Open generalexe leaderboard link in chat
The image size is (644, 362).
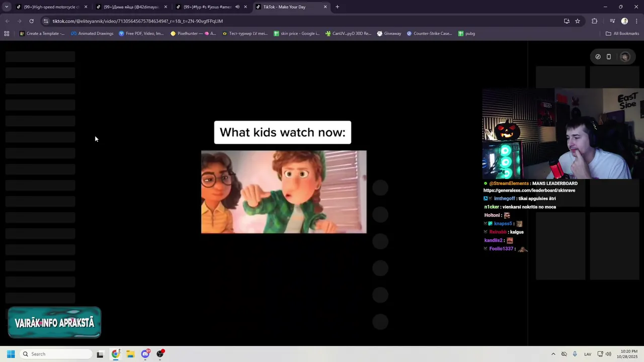(529, 191)
